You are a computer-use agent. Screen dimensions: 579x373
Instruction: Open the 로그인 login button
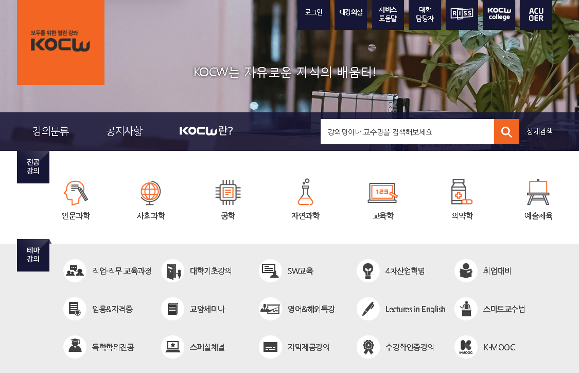coord(313,14)
